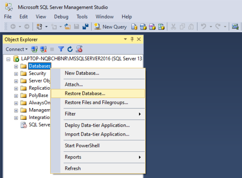242x178 pixels.
Task: Open the File menu
Action: [8, 17]
